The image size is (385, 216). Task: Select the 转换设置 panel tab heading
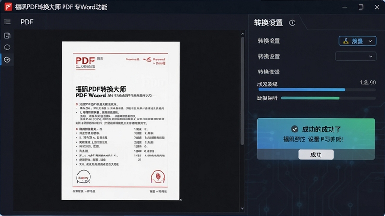click(269, 23)
